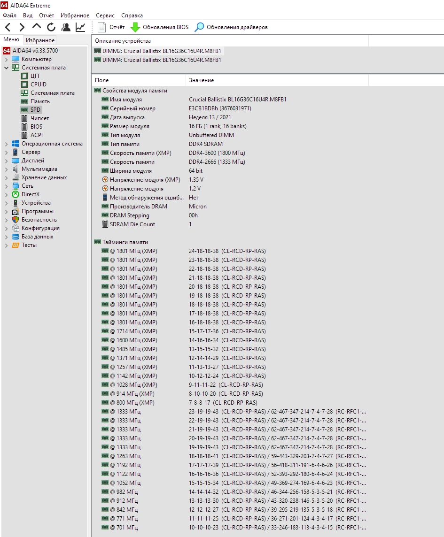
Task: Click the DirectX Xbox icon
Action: (16, 194)
